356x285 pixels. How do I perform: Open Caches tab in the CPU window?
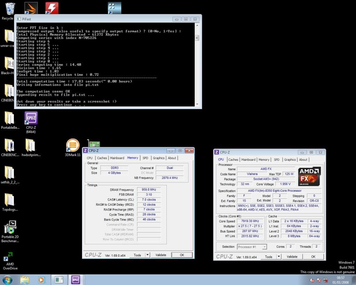click(x=233, y=160)
